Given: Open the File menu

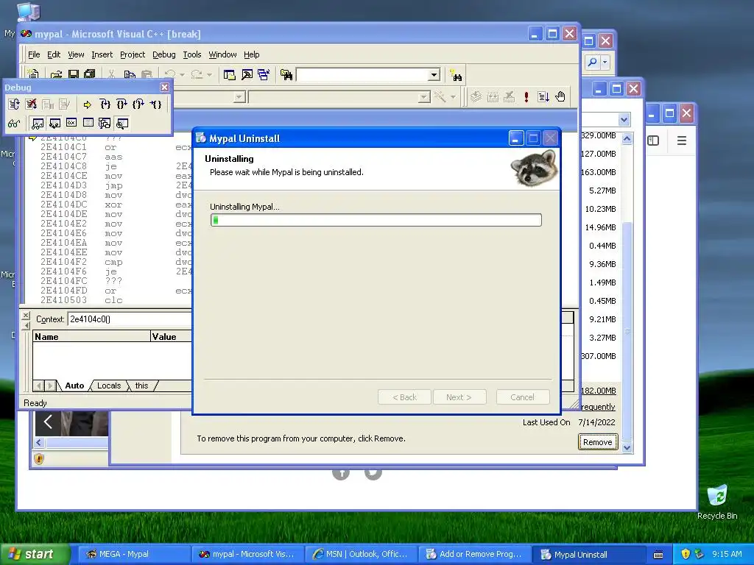Looking at the screenshot, I should pyautogui.click(x=34, y=54).
